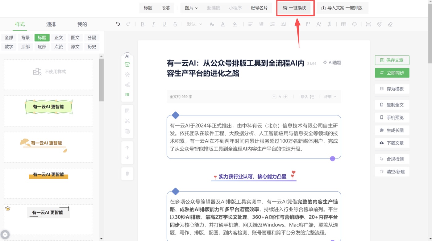Move the selected block down
This screenshot has width=432, height=241.
127,157
